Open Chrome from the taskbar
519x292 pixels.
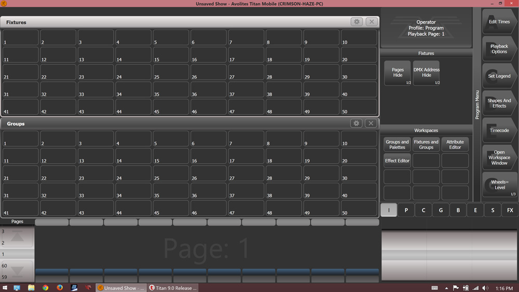[x=45, y=288]
